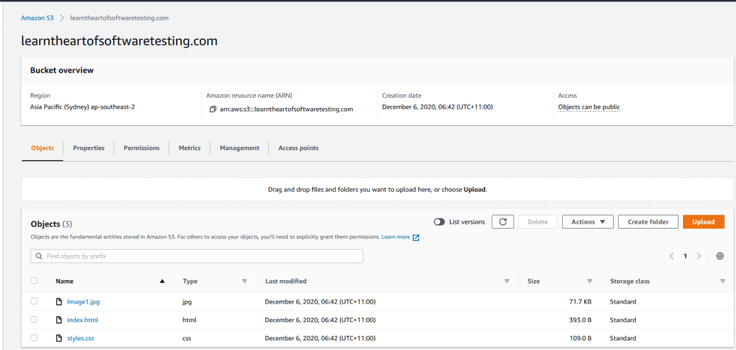Click the Find objects by prefix field
This screenshot has height=350, width=736.
click(197, 257)
